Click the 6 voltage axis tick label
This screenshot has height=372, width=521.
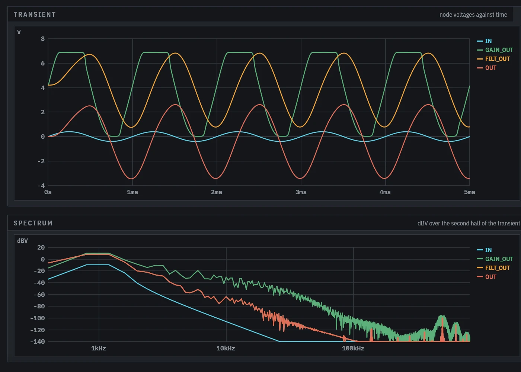tap(43, 64)
